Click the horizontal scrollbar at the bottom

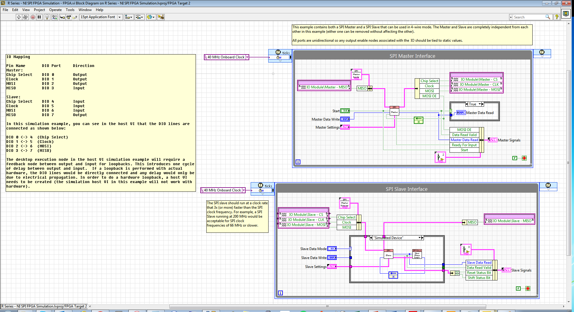(x=327, y=306)
